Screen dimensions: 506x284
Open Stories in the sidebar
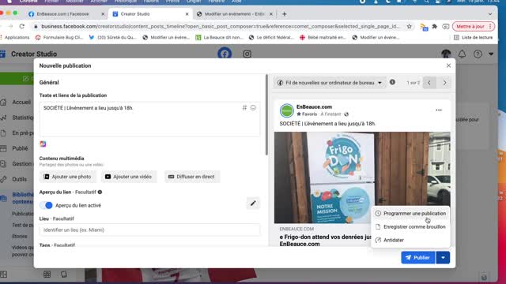point(19,237)
